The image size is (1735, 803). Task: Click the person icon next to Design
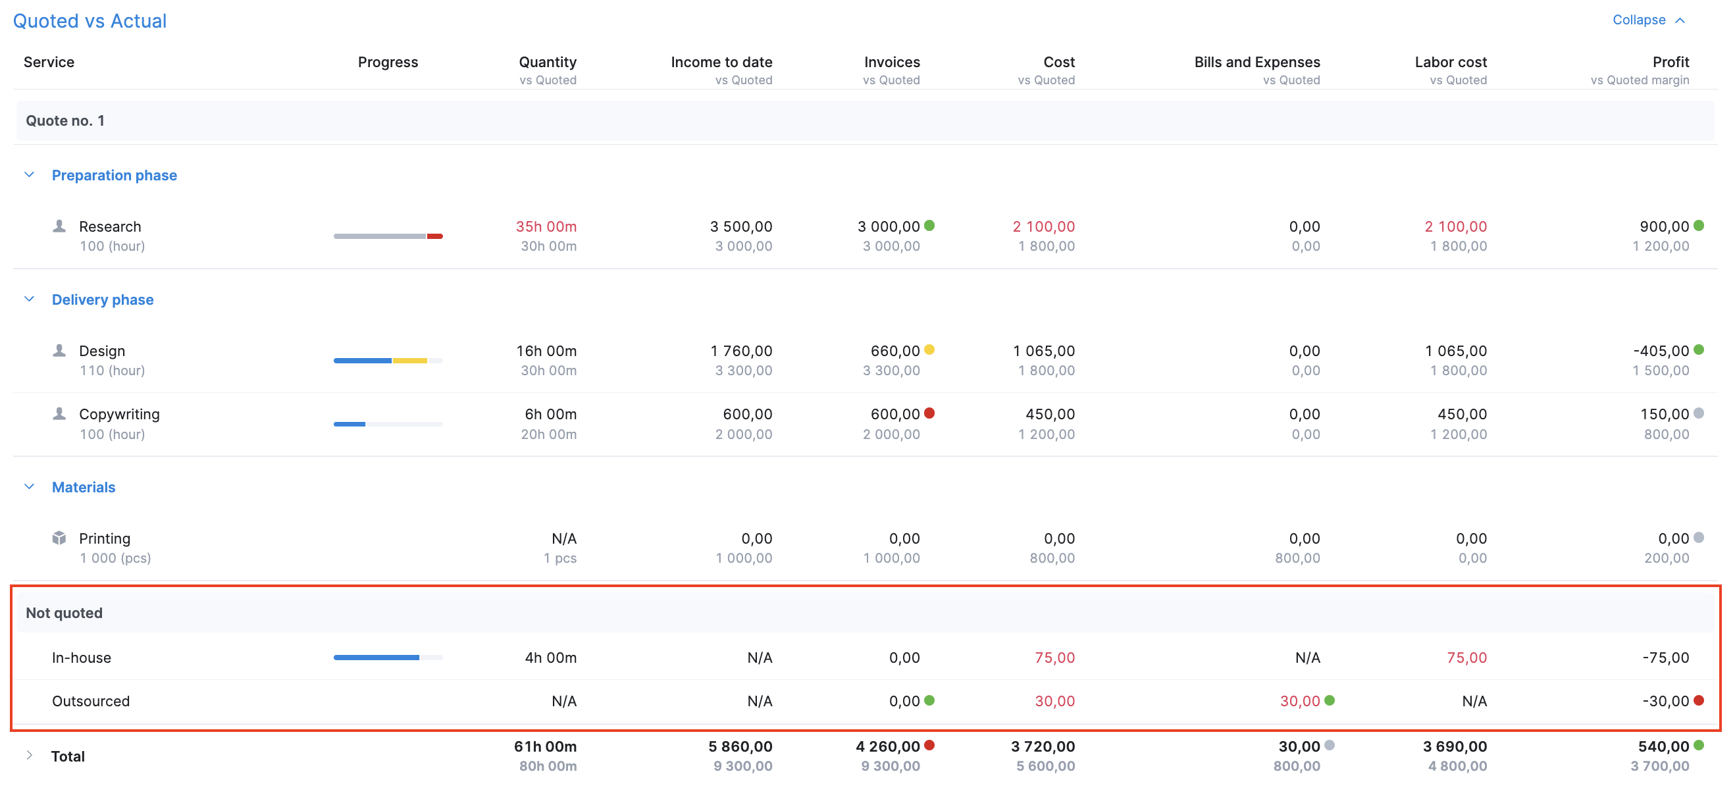click(60, 350)
